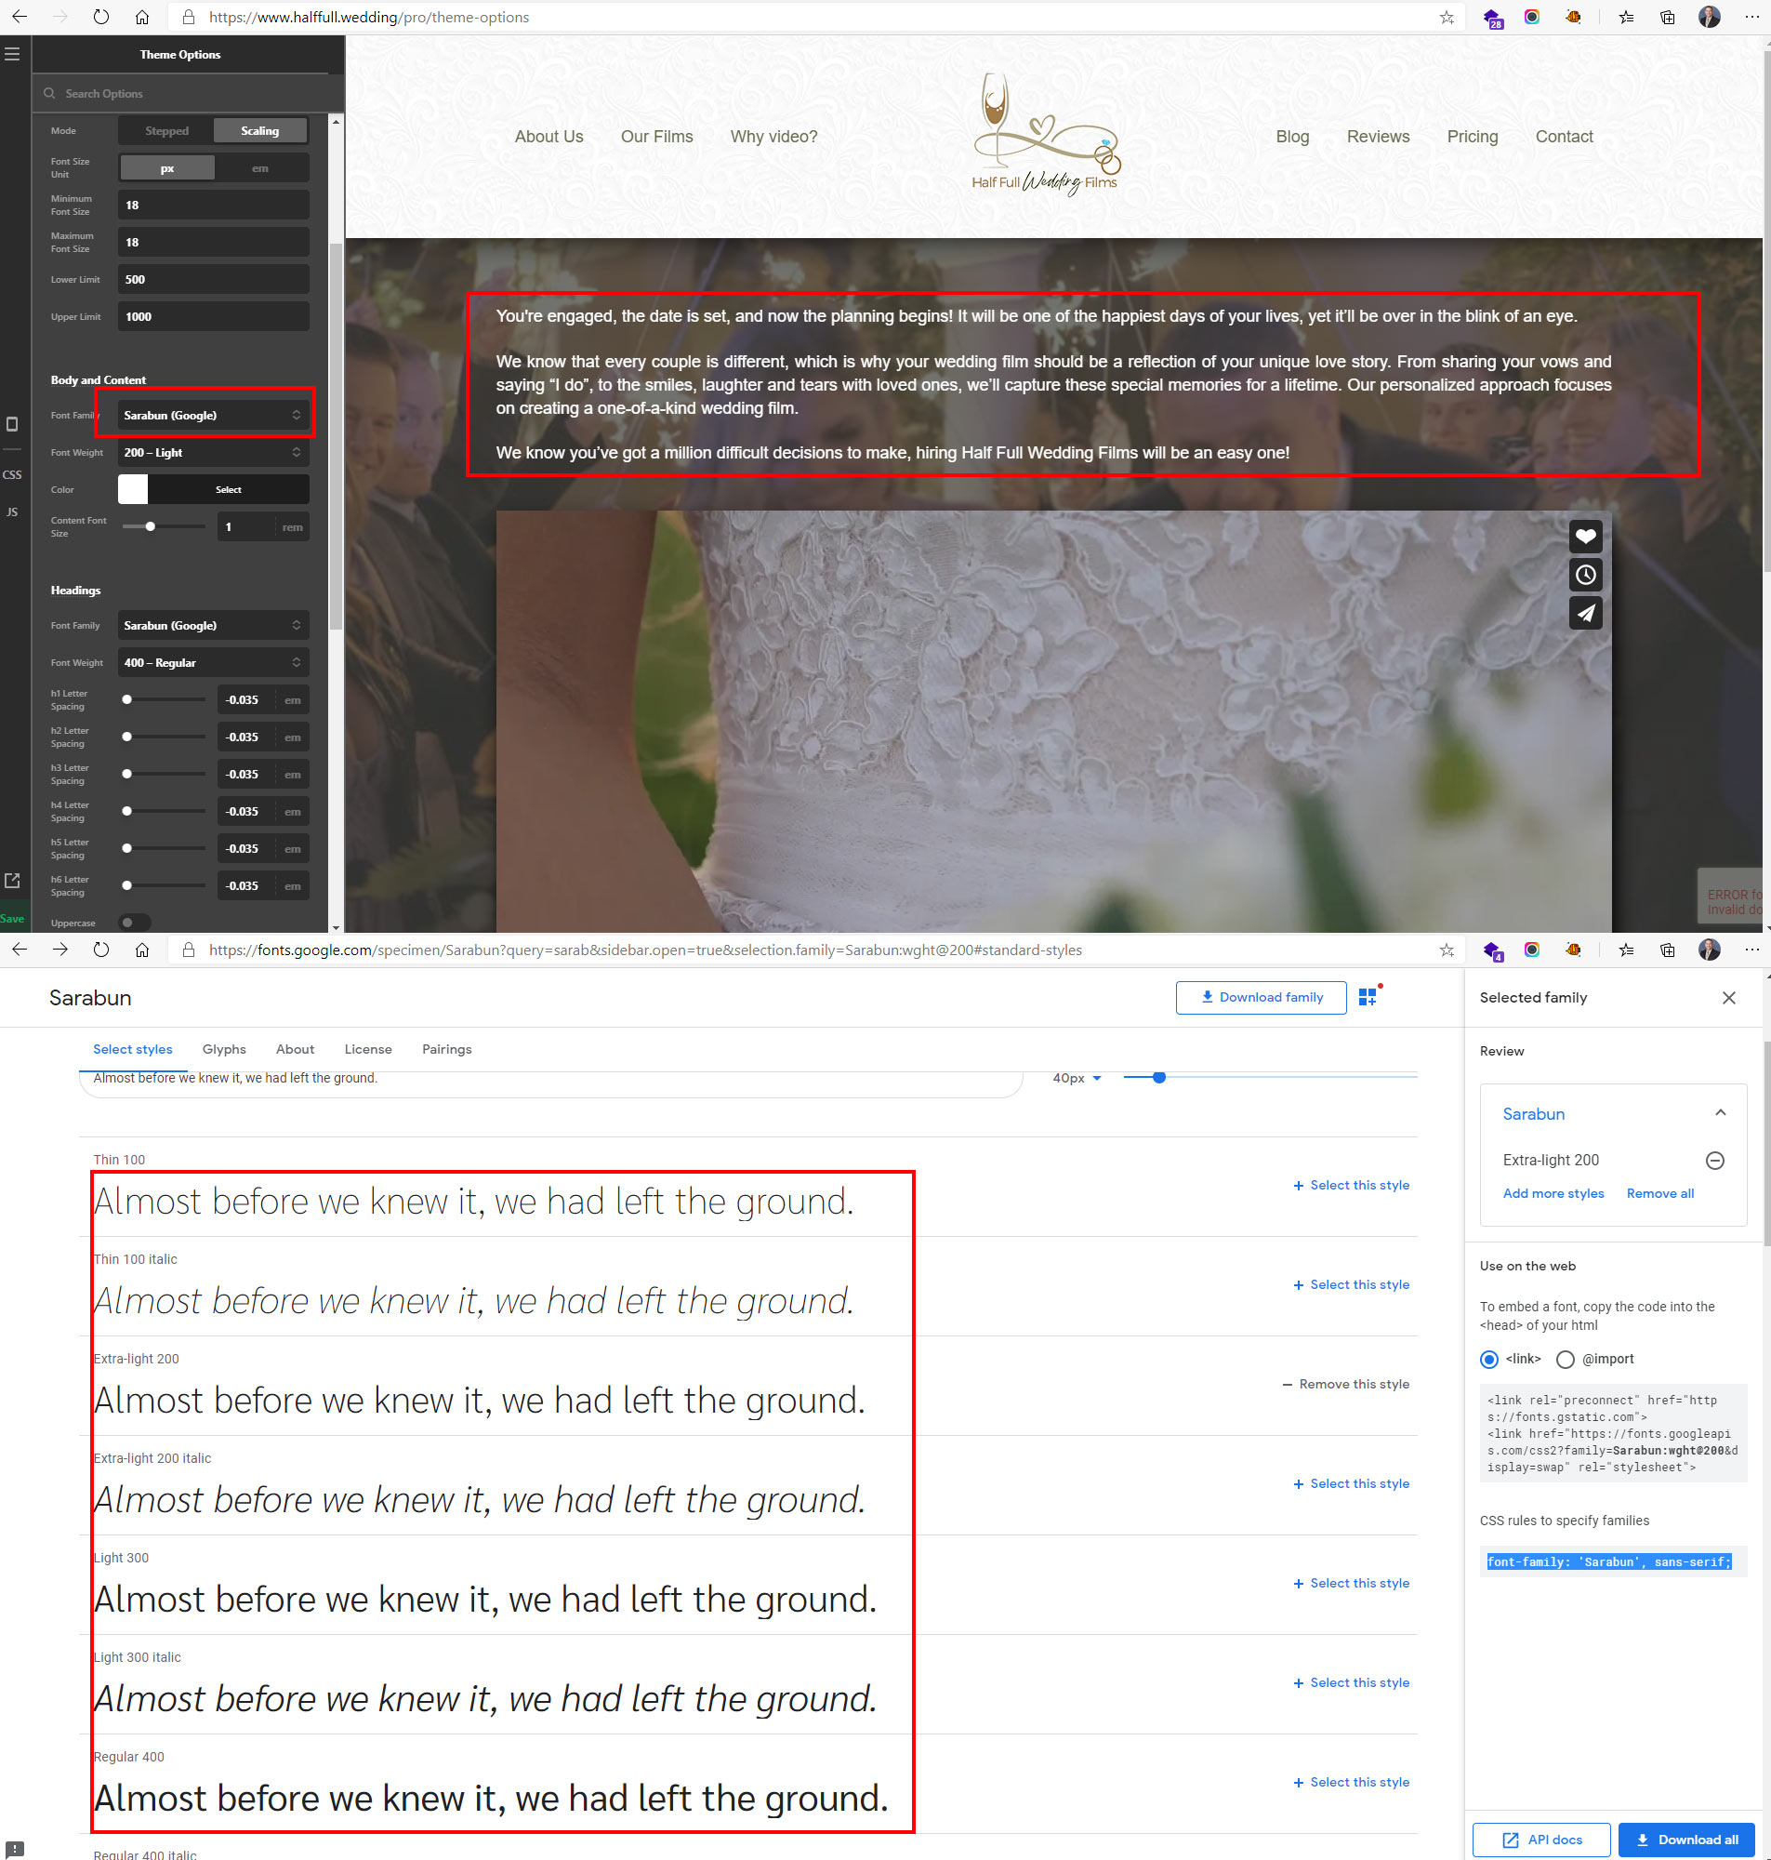Remove Extra-light 200 with the minus icon
Viewport: 1771px width, 1860px height.
[1715, 1161]
